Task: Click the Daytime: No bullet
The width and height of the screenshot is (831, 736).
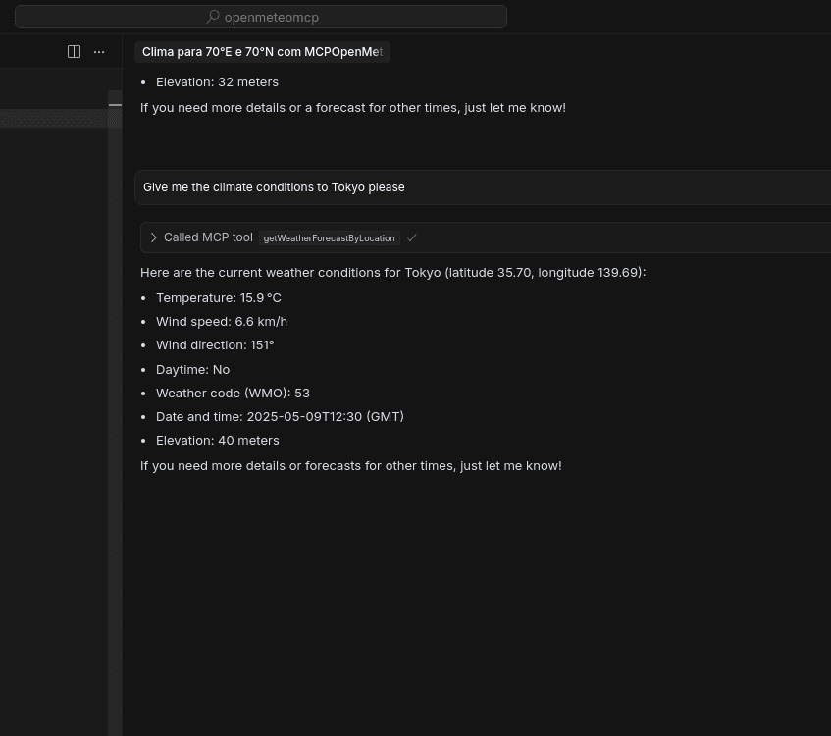Action: (193, 370)
